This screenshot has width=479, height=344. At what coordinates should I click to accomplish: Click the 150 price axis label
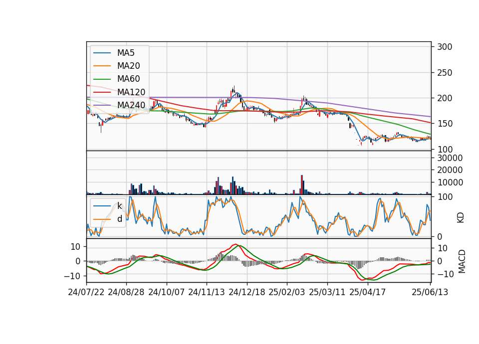point(445,124)
